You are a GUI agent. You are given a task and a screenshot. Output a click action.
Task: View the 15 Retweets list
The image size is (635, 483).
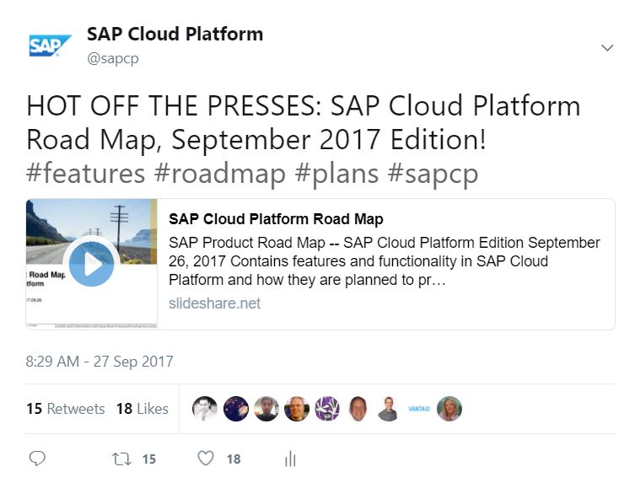tap(66, 409)
